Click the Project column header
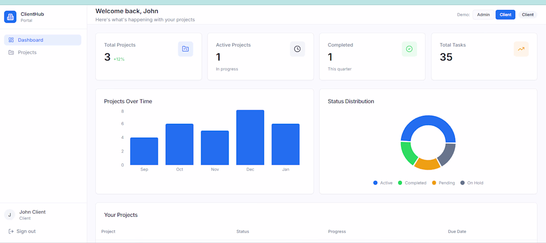The width and height of the screenshot is (546, 243). coord(108,232)
